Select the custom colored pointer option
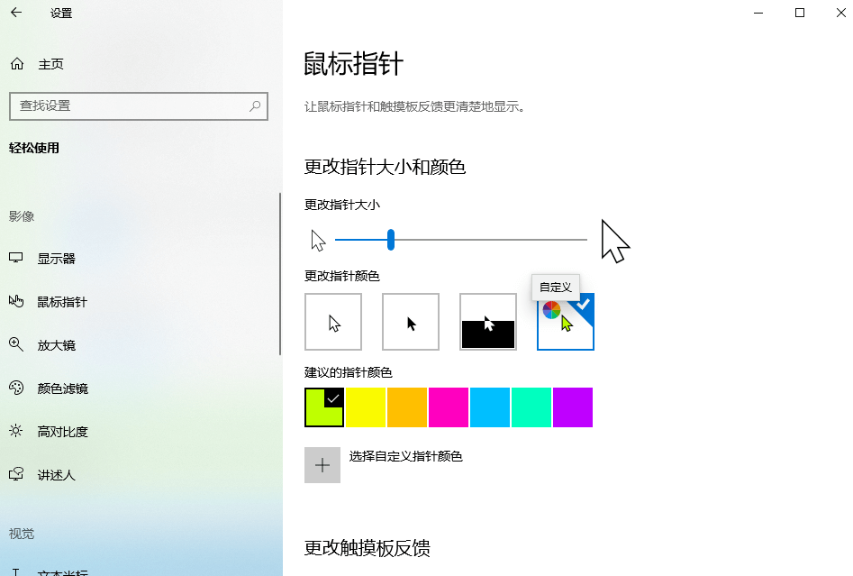Image resolution: width=853 pixels, height=576 pixels. 565,322
